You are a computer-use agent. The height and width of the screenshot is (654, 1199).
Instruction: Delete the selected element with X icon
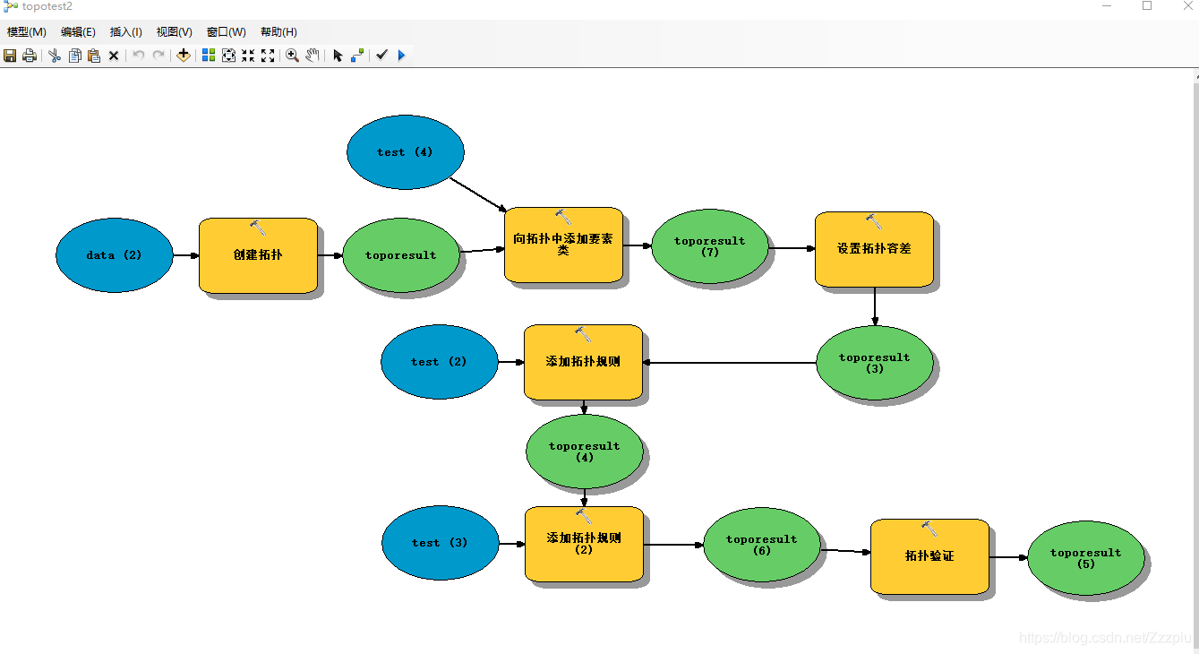tap(114, 56)
